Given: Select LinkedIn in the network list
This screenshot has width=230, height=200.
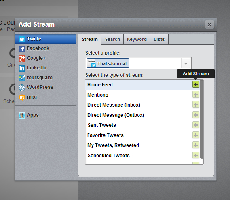Looking at the screenshot, I should [x=45, y=68].
